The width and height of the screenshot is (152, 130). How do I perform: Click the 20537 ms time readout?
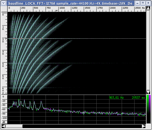[138, 98]
